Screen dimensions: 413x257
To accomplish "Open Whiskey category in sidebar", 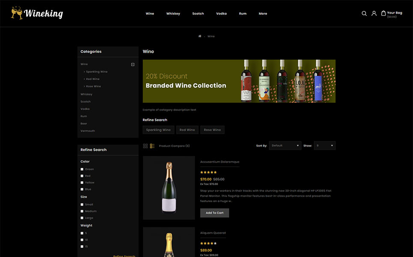I will click(86, 94).
